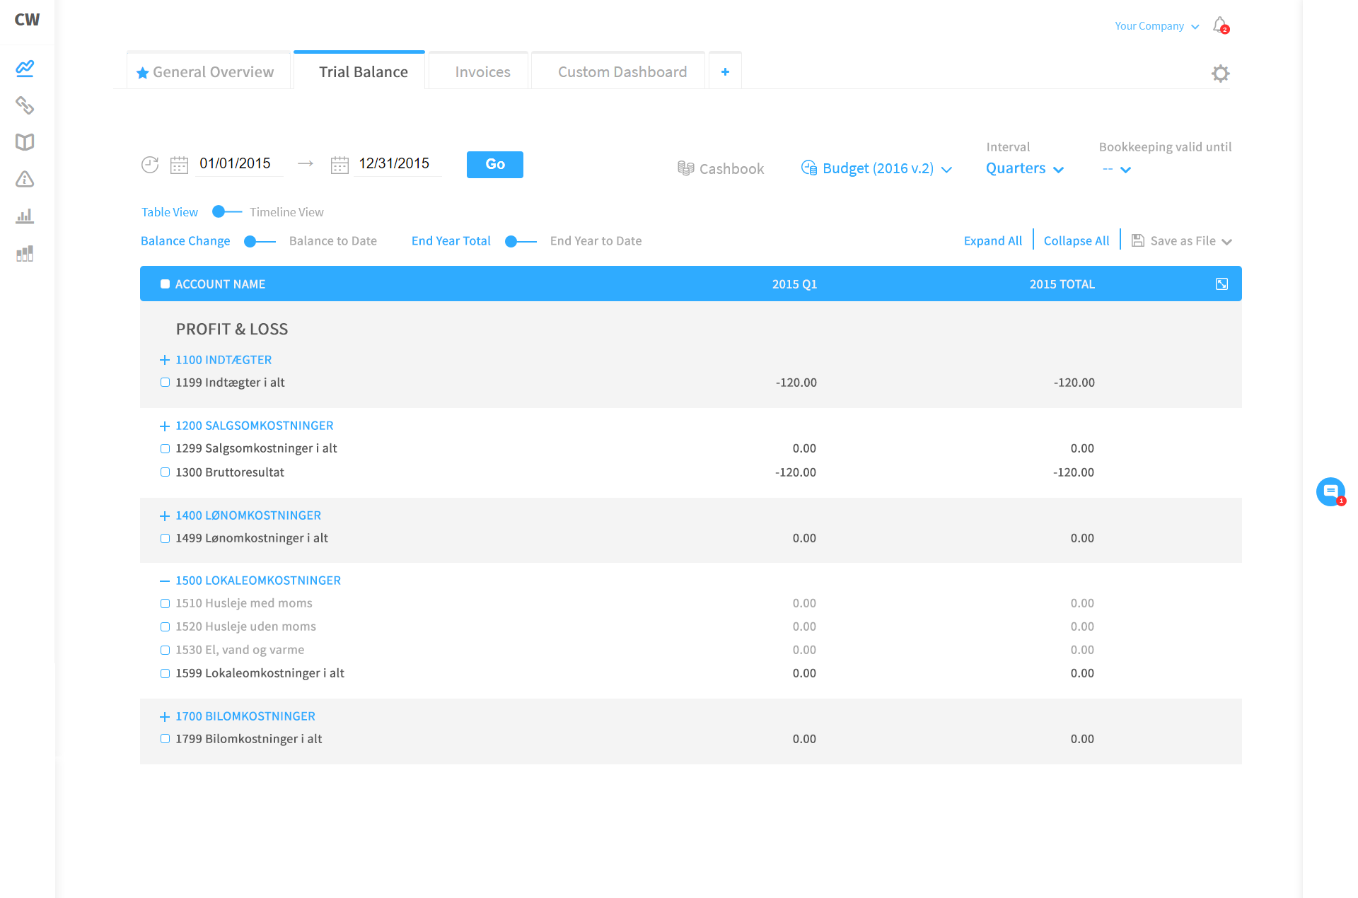Maximize table with header expand icon

[x=1221, y=284]
